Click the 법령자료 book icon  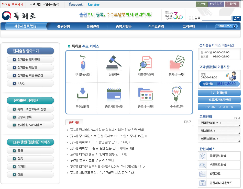pos(203,174)
